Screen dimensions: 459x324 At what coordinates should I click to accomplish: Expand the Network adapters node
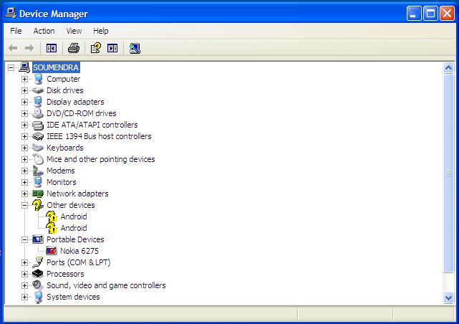coord(24,194)
